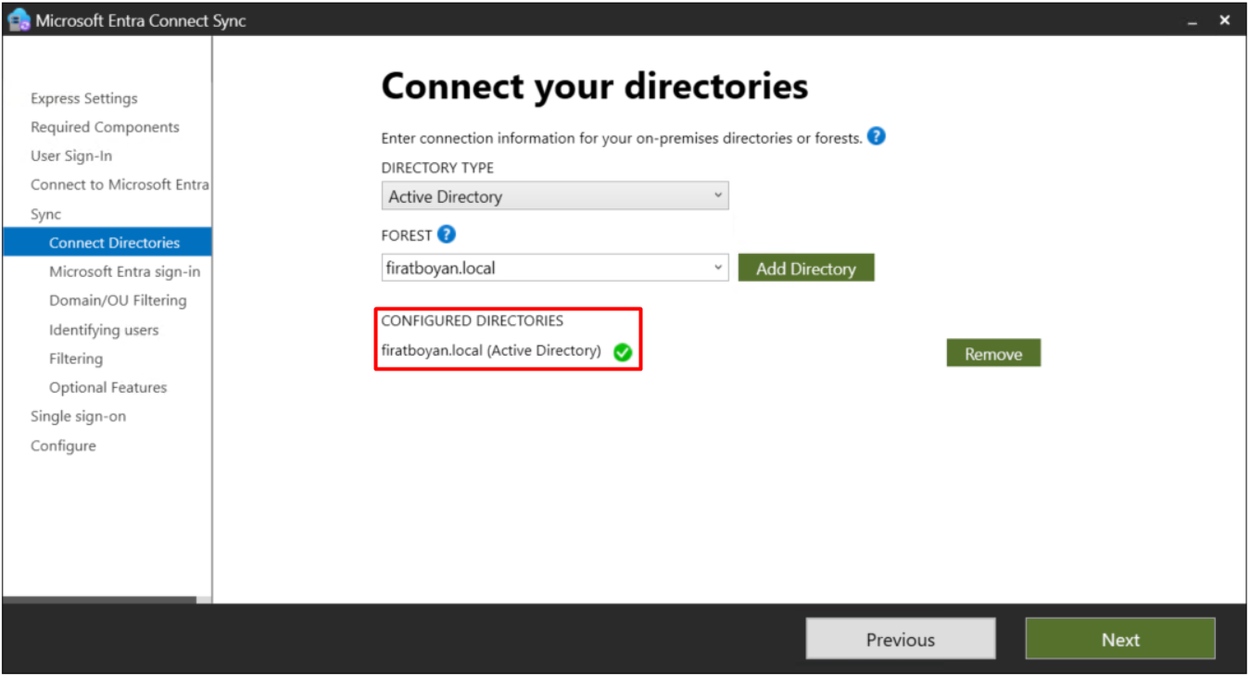Expand the Forest combo box arrow
Image resolution: width=1250 pixels, height=676 pixels.
click(x=718, y=268)
